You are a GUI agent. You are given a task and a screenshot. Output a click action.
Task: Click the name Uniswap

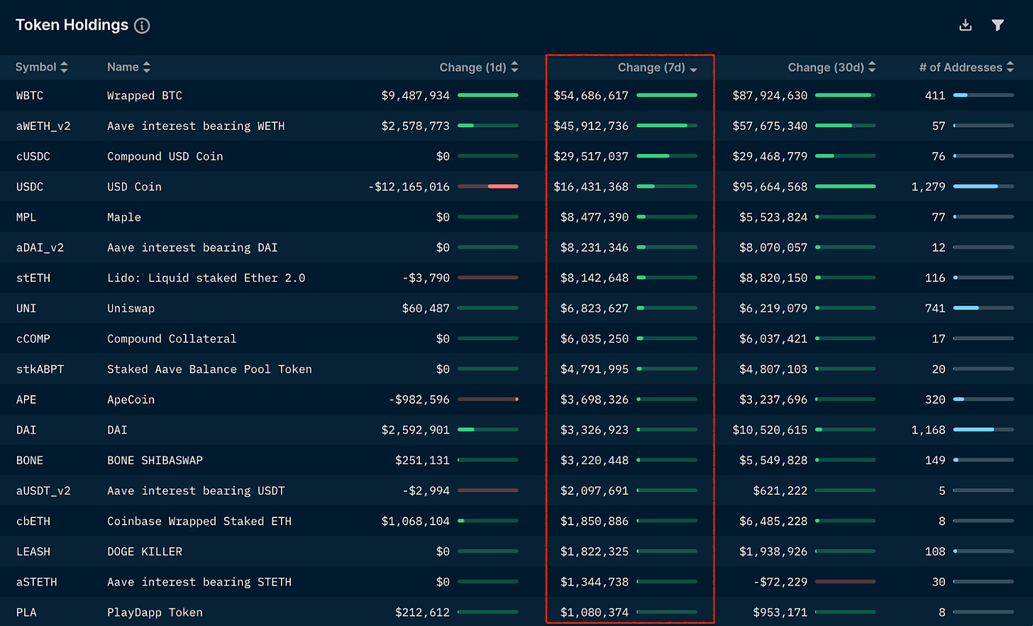click(131, 309)
